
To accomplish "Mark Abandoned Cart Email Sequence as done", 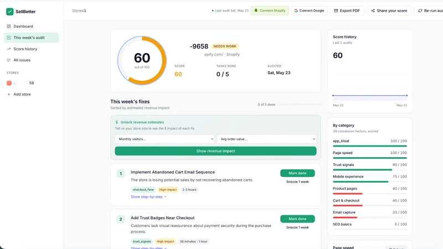I will click(x=297, y=173).
